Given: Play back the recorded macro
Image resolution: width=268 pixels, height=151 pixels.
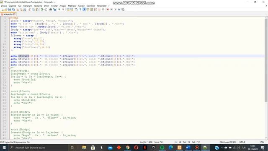Looking at the screenshot, I should click(115, 9).
